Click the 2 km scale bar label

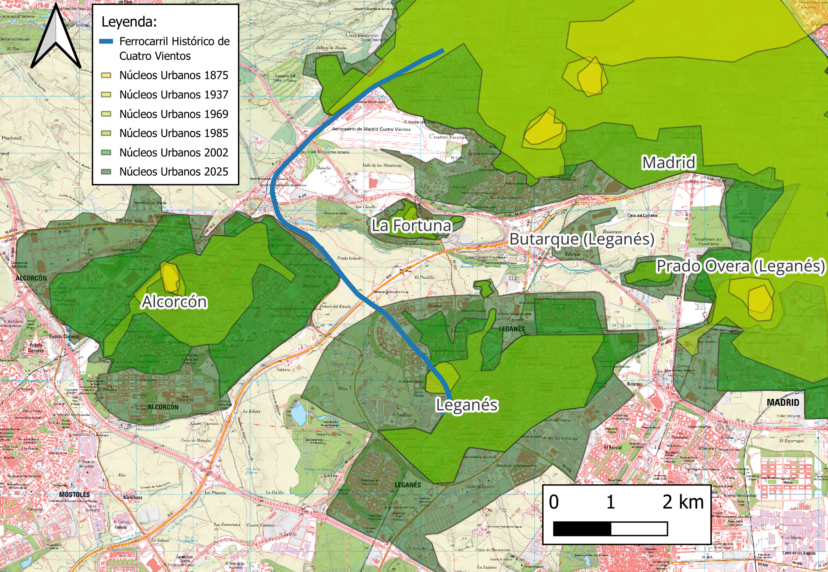(682, 502)
